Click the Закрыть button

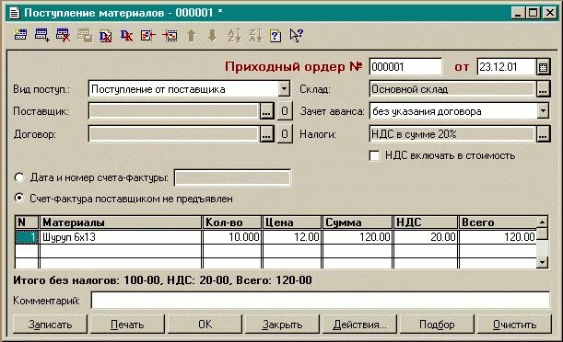point(282,325)
